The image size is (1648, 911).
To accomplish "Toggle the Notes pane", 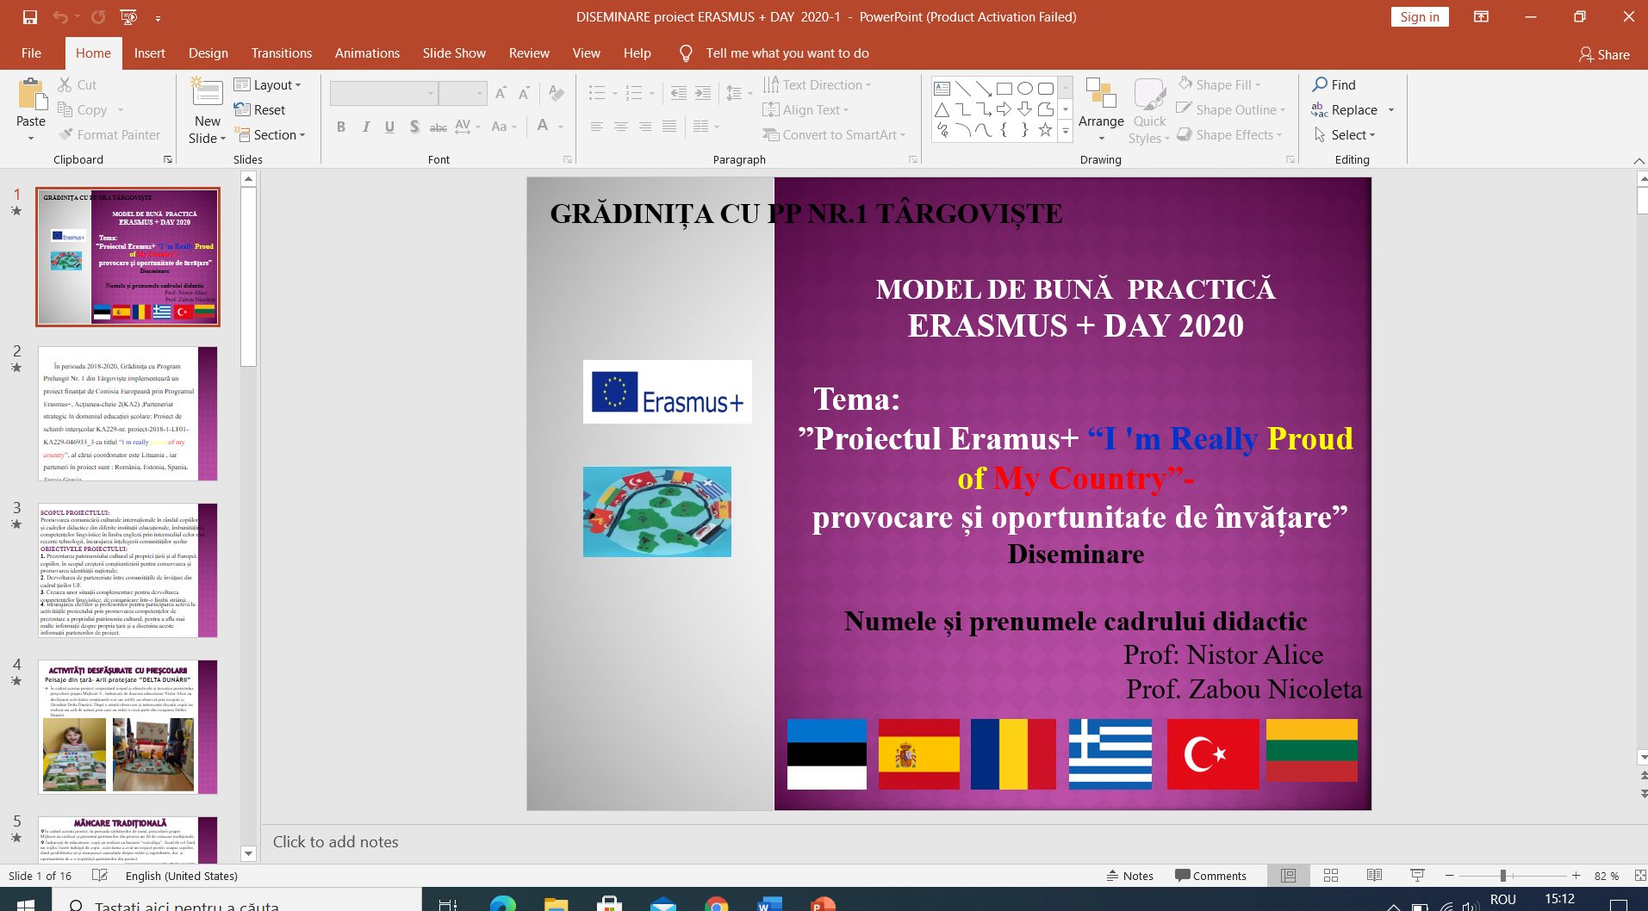I will coord(1129,876).
